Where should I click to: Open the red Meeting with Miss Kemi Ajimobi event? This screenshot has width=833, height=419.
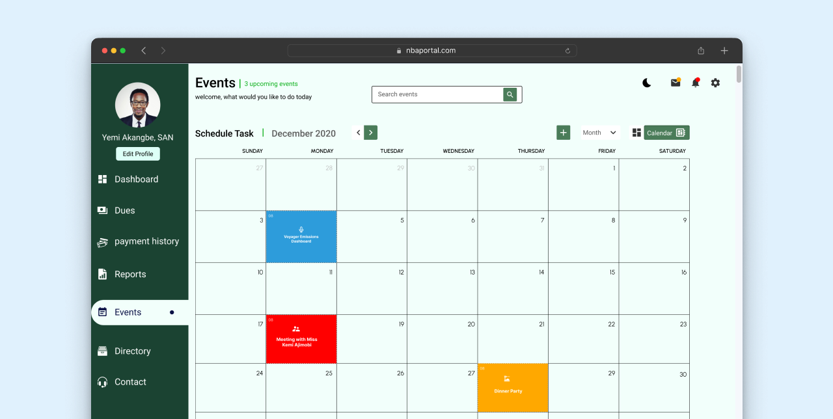pyautogui.click(x=301, y=339)
